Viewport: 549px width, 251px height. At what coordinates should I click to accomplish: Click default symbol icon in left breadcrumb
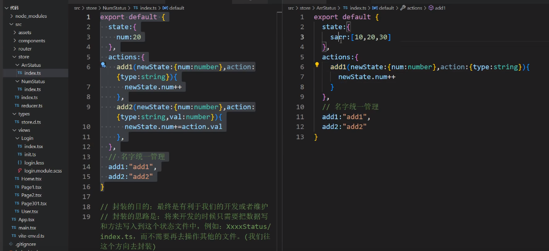(166, 8)
